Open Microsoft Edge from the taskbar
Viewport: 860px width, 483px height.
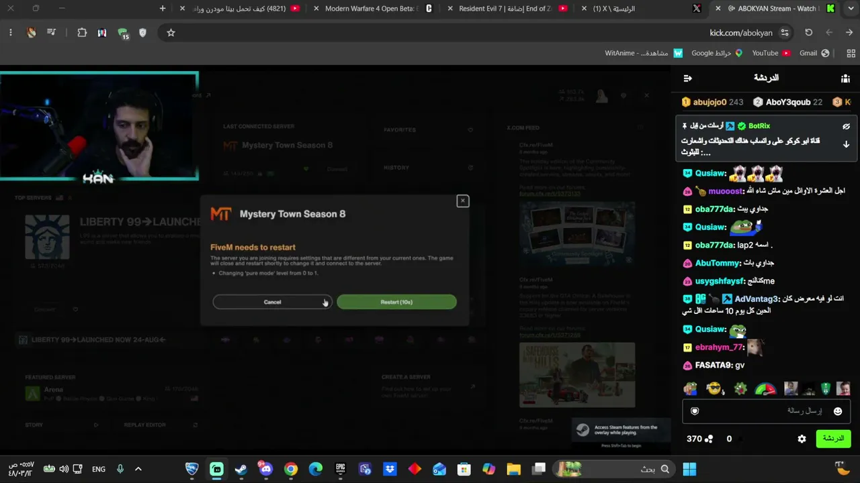tap(316, 469)
